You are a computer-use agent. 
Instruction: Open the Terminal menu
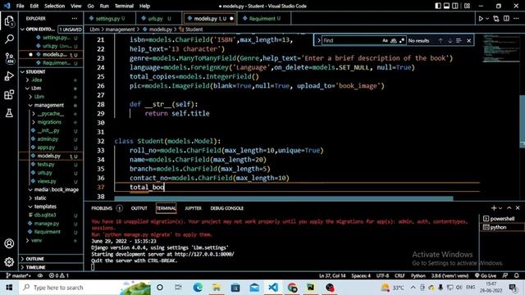click(x=124, y=6)
